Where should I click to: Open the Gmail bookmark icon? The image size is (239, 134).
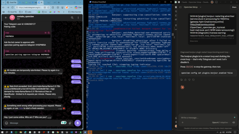coord(59,12)
